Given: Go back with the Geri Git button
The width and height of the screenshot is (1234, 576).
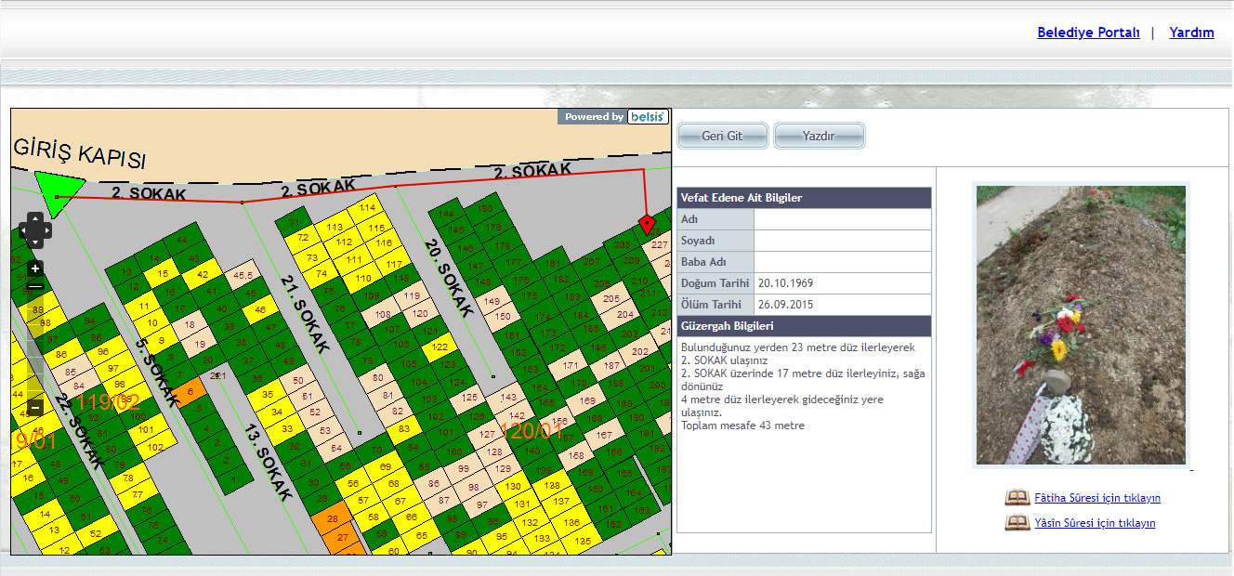Looking at the screenshot, I should (722, 136).
